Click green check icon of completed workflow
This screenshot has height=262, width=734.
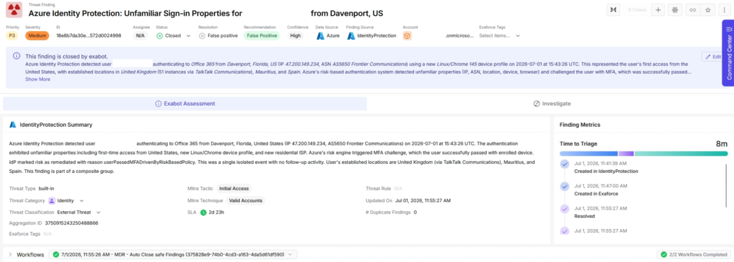point(56,254)
